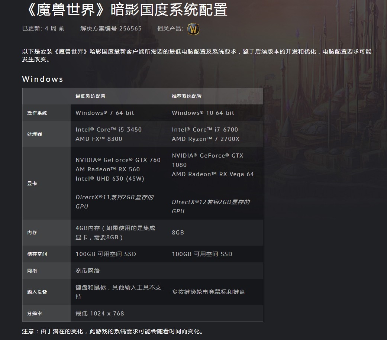Click the solution number 256565 text
This screenshot has height=340, width=387.
click(x=111, y=29)
